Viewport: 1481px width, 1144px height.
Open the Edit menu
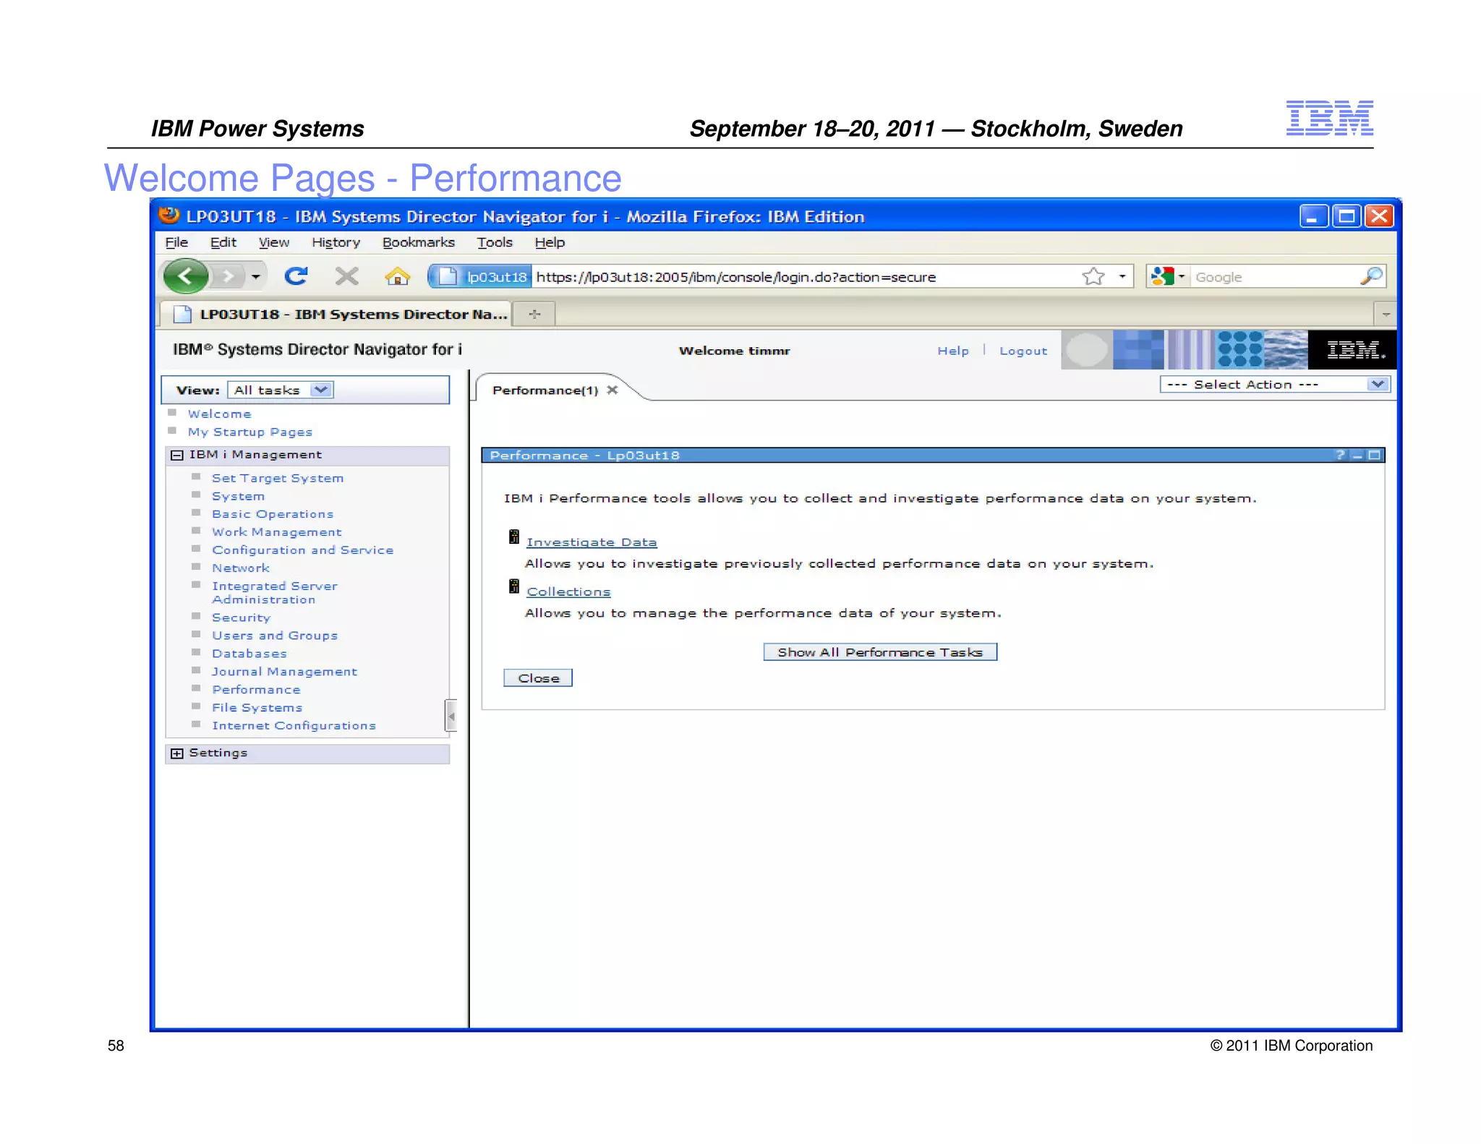[223, 242]
